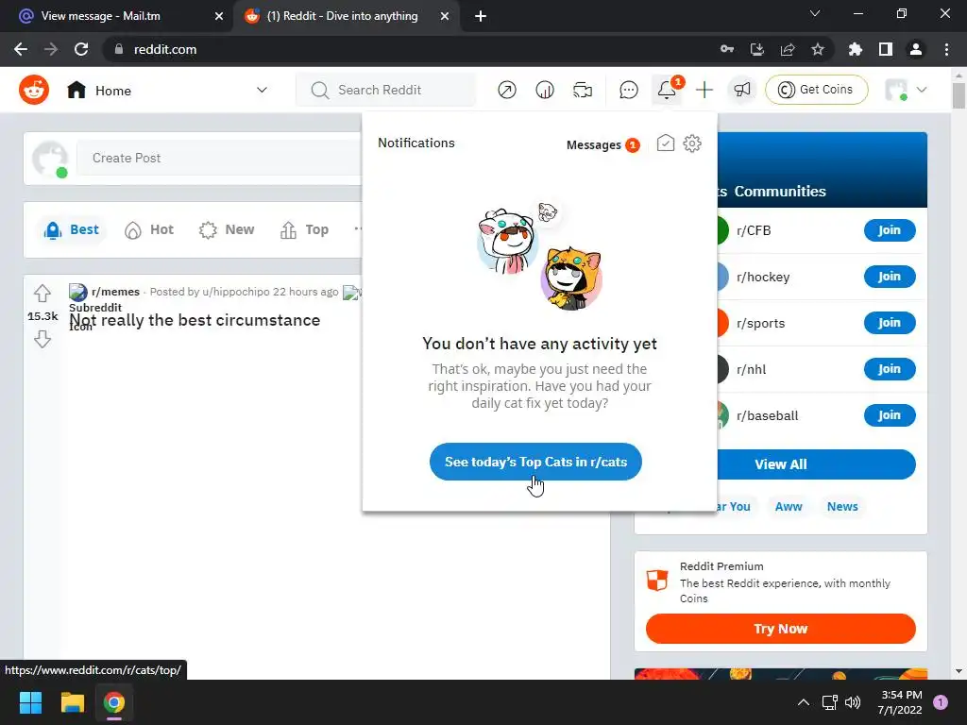The height and width of the screenshot is (725, 967).
Task: Open r/hockey community link
Action: 763,278
